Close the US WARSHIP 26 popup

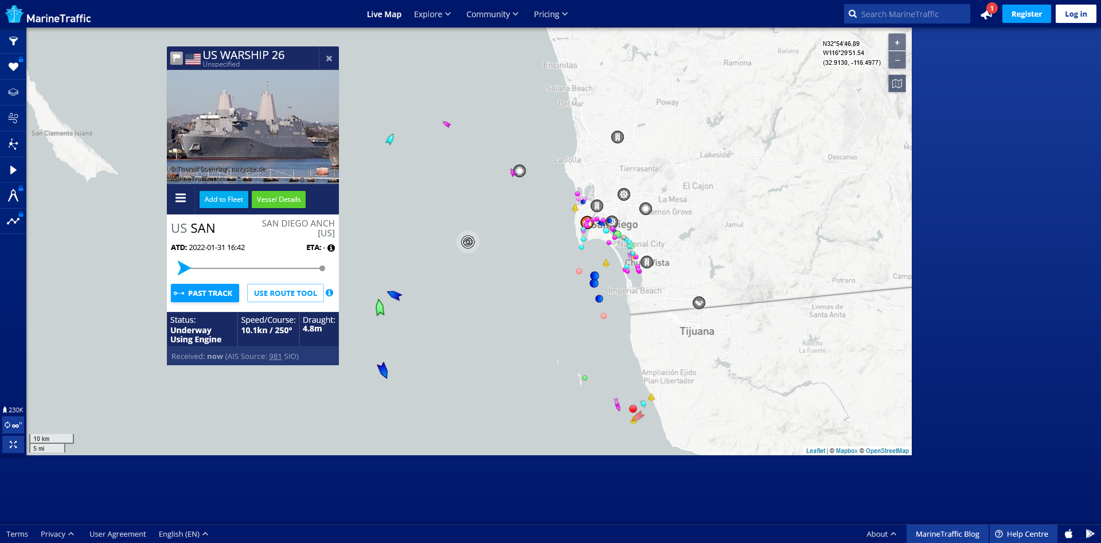(329, 58)
